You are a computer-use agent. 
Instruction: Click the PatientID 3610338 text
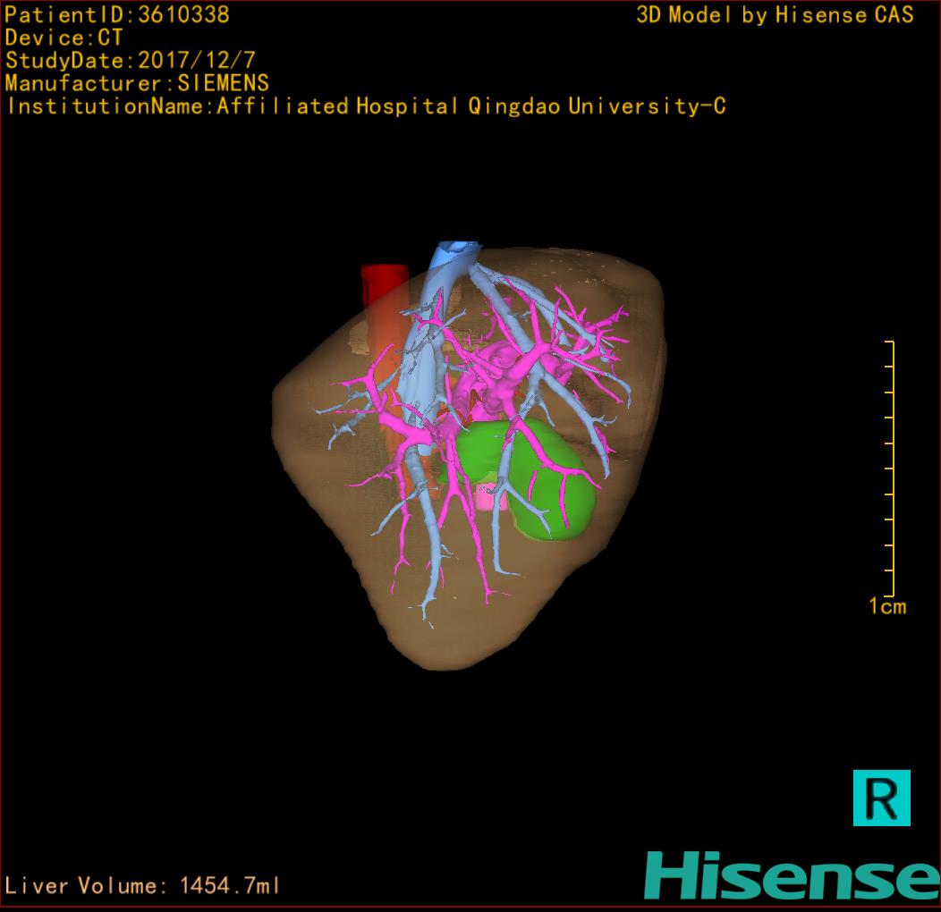pos(117,14)
